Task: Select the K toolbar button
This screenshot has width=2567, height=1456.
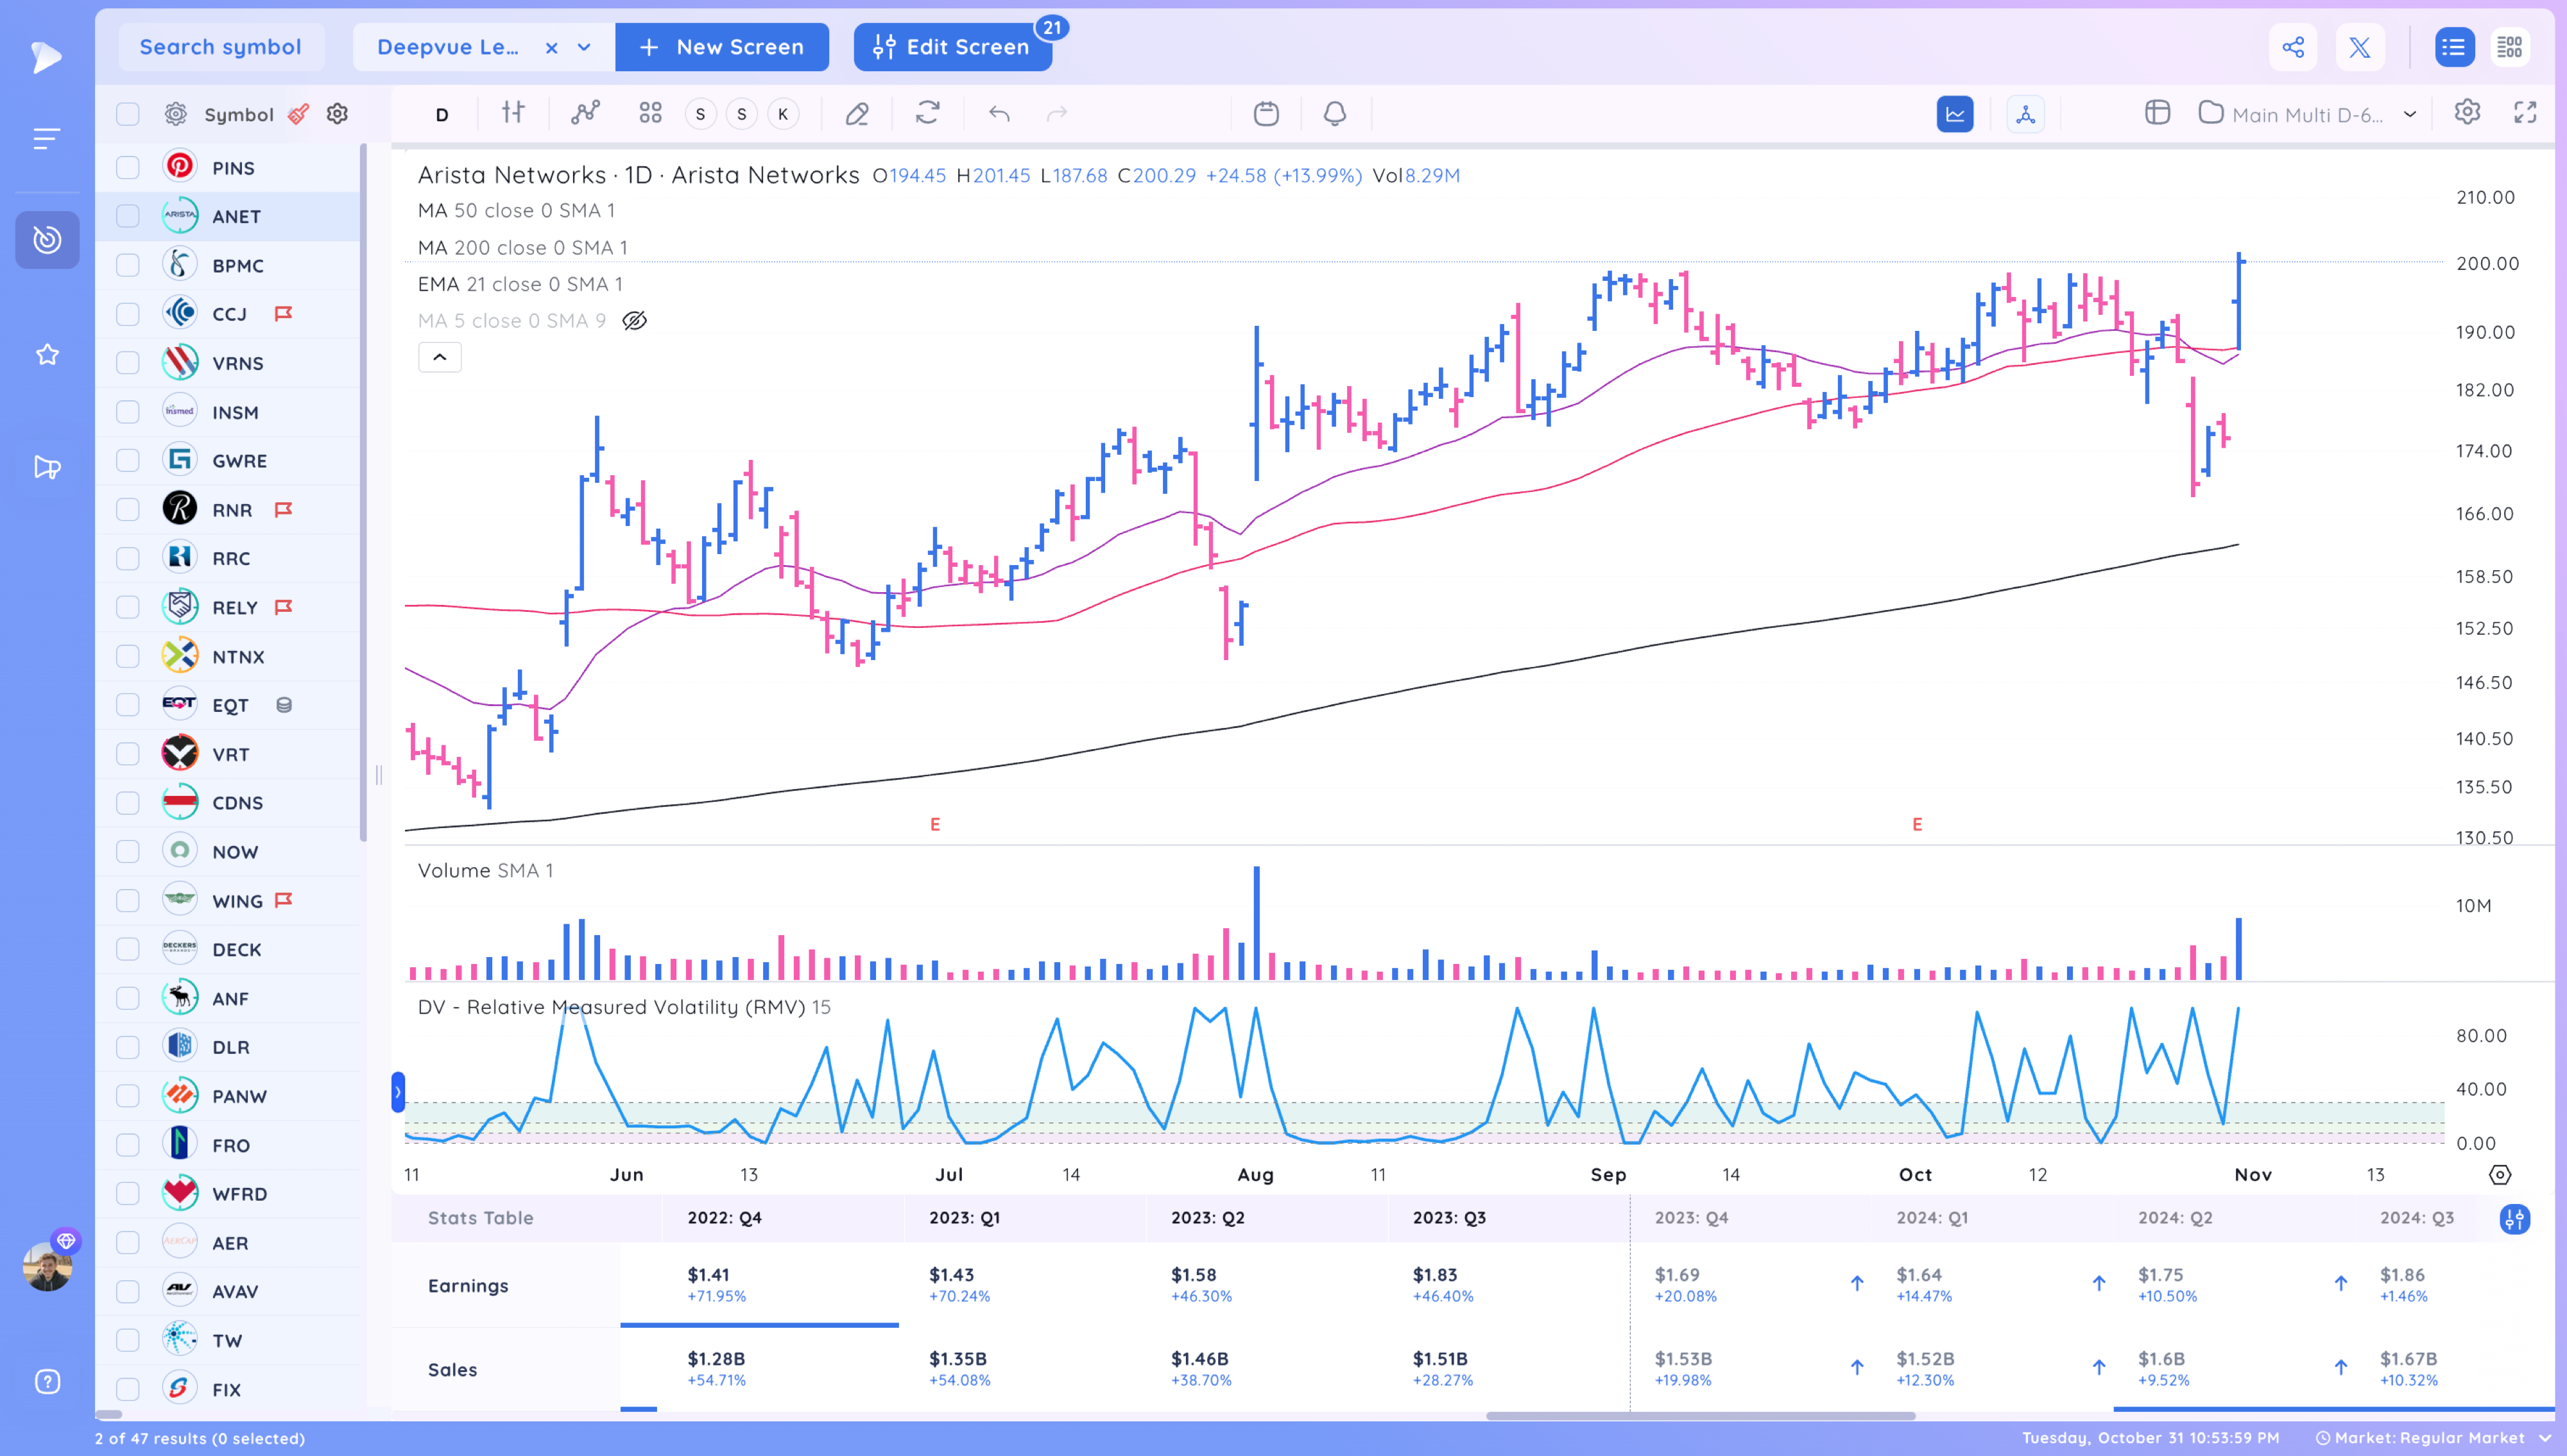Action: pos(782,114)
